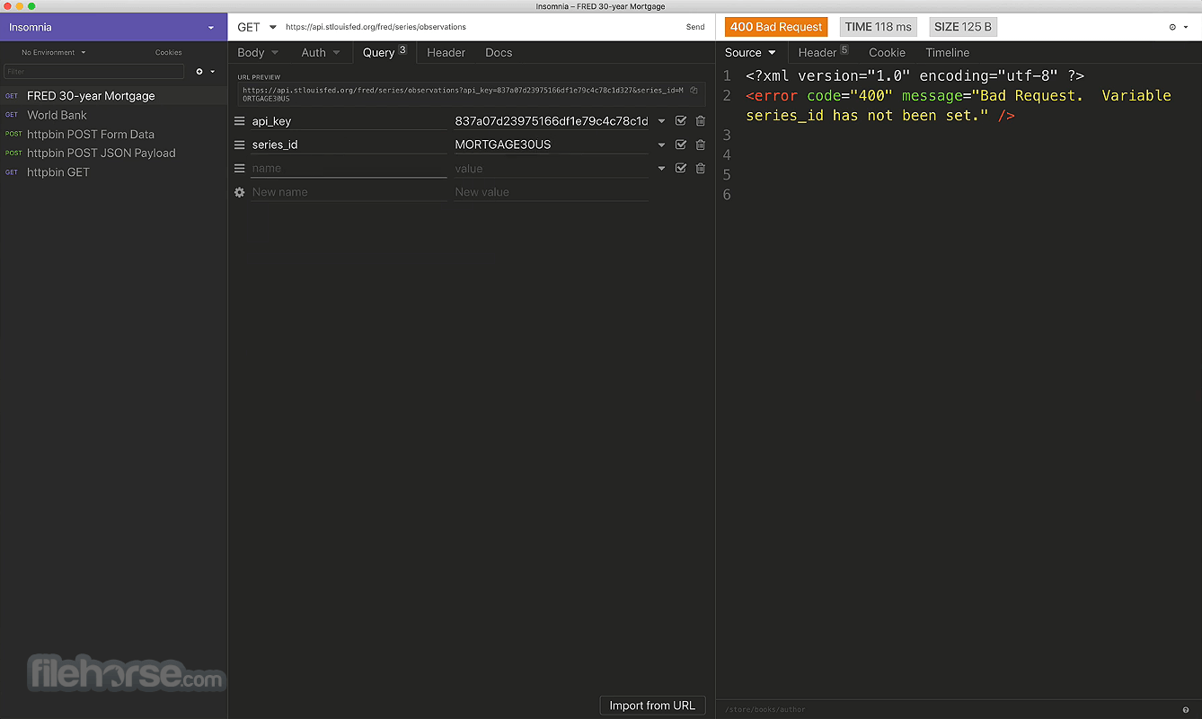Grab the empty parameter row drag handle
This screenshot has height=719, width=1202.
(x=239, y=168)
